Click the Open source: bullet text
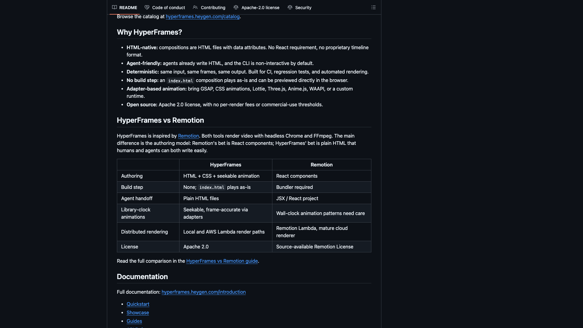Screen dimensions: 583x328 225,105
